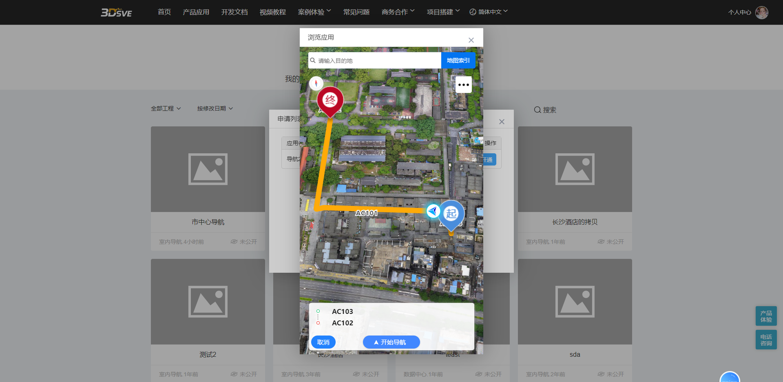Go to 开发文档 in the navigation bar

[234, 12]
